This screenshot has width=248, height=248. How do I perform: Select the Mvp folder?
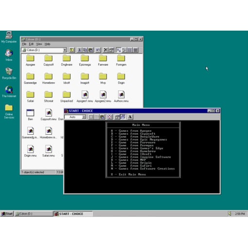[x=103, y=78]
